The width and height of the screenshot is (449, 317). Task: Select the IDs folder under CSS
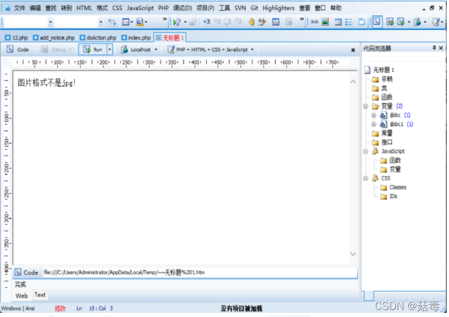pos(389,197)
